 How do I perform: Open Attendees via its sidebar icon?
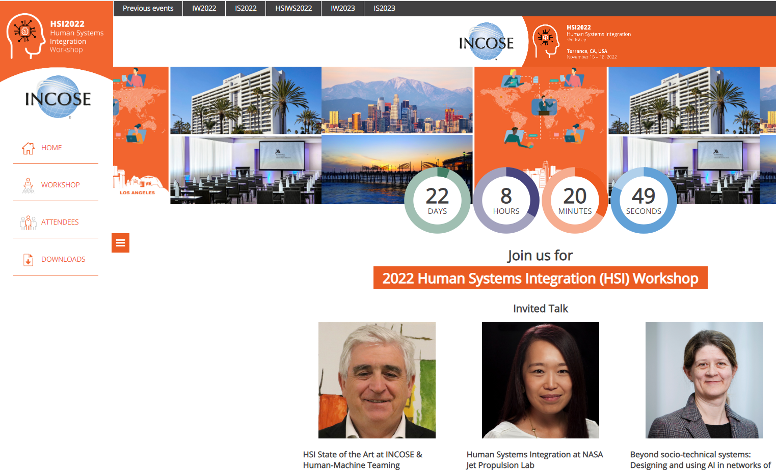[28, 222]
